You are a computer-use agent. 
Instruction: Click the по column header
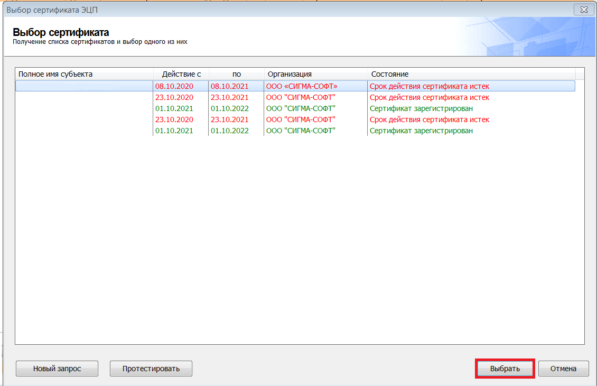pyautogui.click(x=237, y=74)
